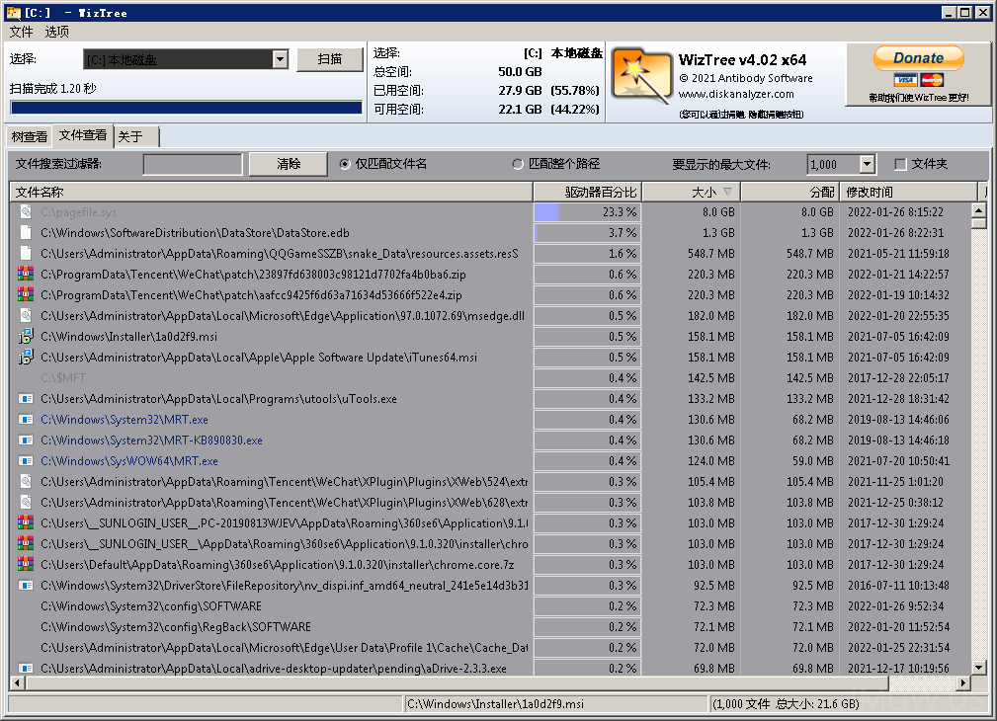This screenshot has height=721, width=997.
Task: Click the Scan button
Action: (x=330, y=59)
